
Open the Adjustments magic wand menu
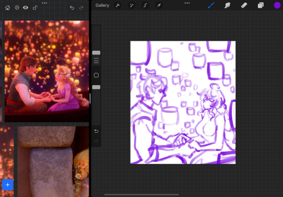132,5
